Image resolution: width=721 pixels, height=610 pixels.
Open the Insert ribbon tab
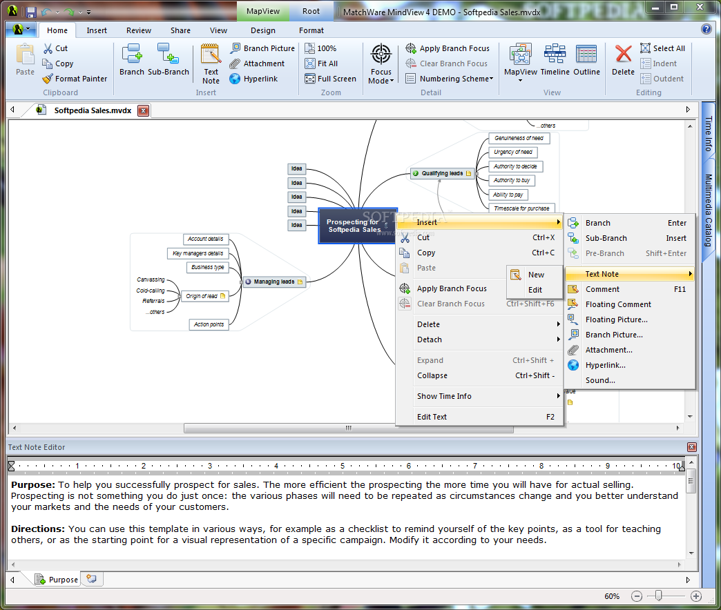coord(97,30)
